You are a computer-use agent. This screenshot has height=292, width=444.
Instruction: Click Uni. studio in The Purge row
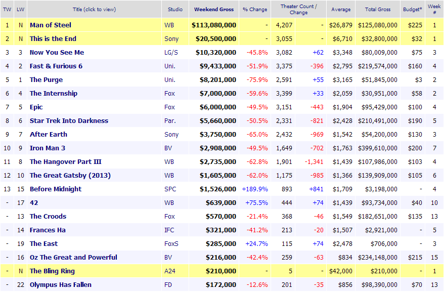(169, 80)
